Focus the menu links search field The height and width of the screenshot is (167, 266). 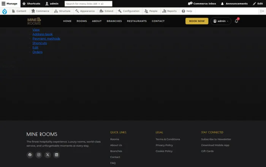pos(89,3)
